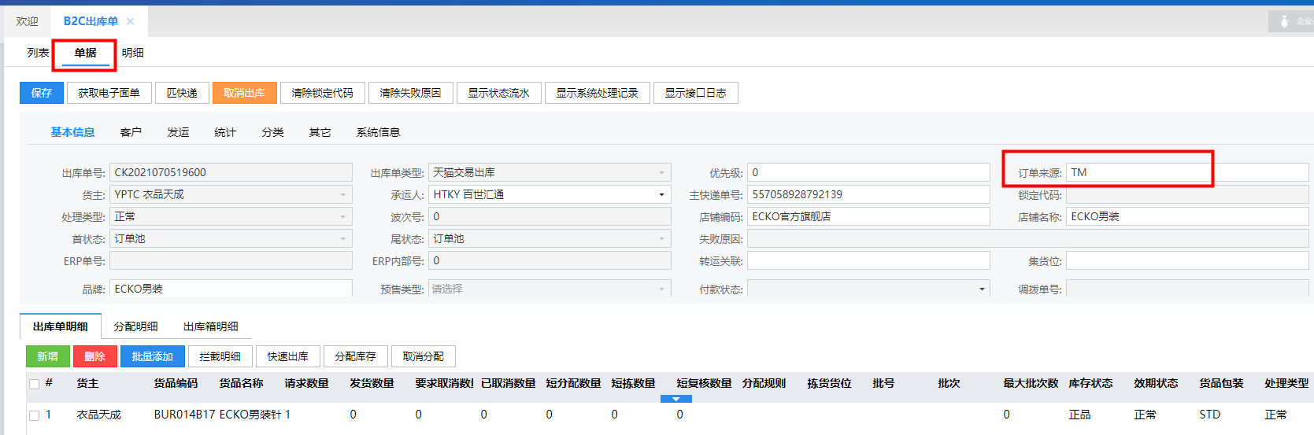Click into the 主快递单号 field
Image resolution: width=1314 pixels, height=435 pixels.
868,194
